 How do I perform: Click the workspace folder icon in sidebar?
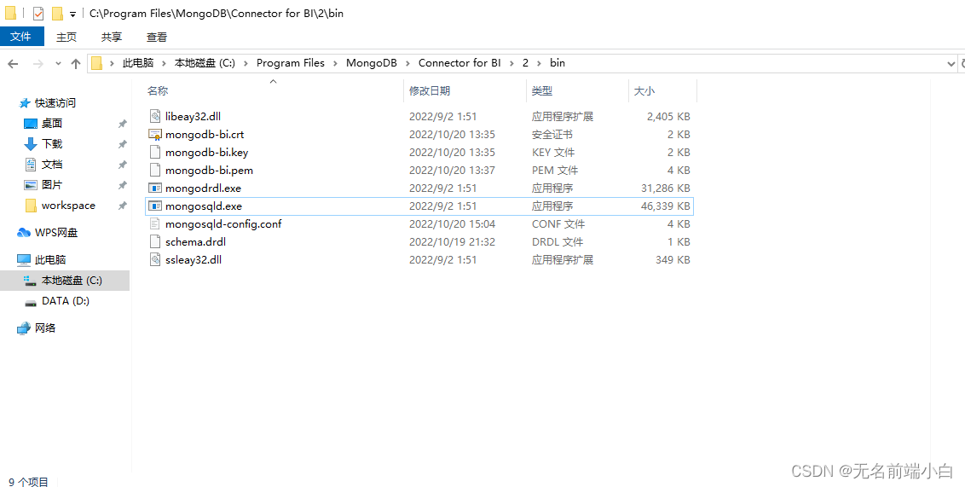tap(30, 206)
